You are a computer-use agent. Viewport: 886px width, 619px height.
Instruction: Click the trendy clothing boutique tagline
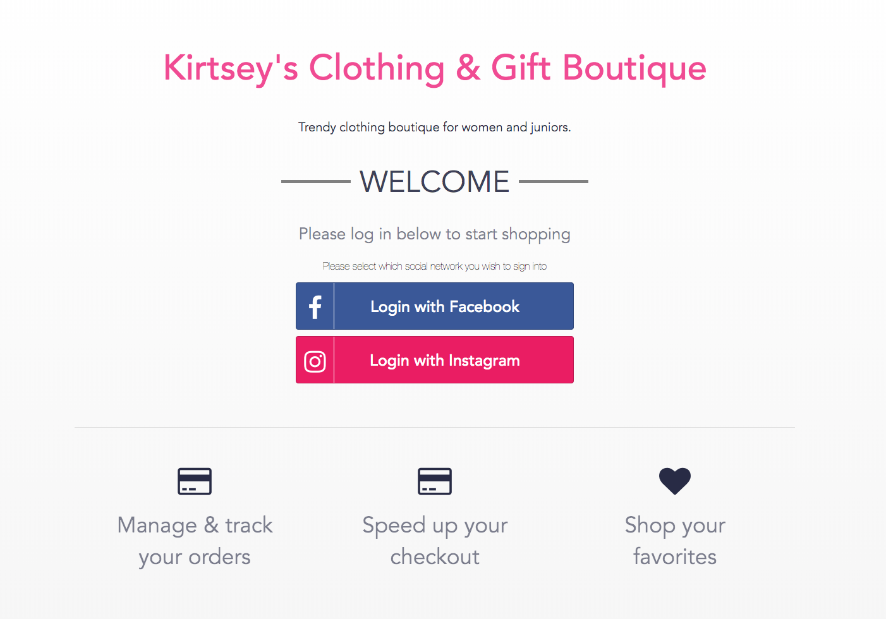[434, 127]
